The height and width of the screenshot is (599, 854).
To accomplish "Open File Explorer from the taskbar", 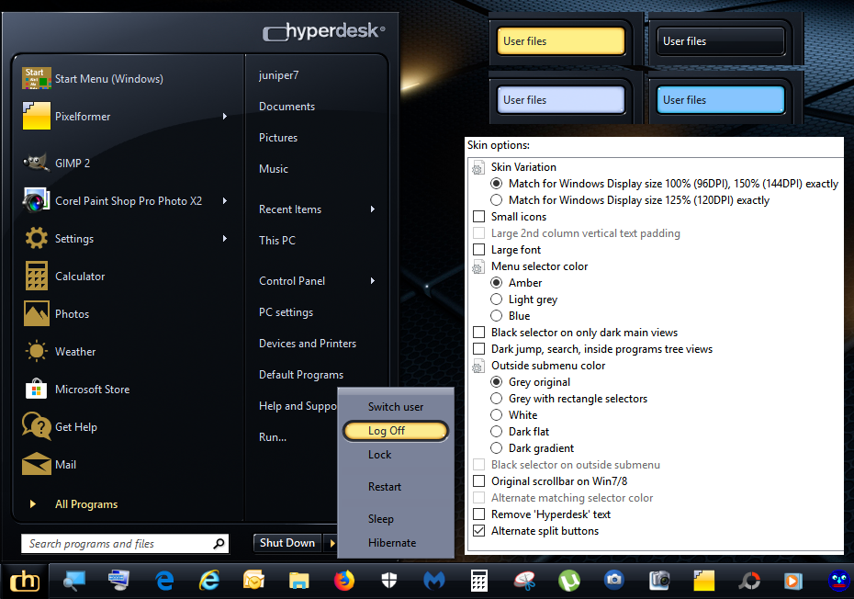I will (x=299, y=581).
